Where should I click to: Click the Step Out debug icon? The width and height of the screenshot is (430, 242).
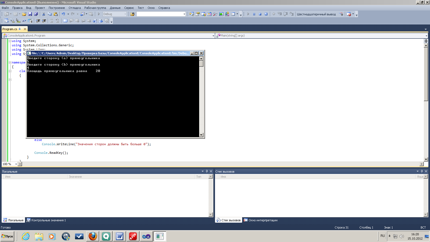(292, 14)
